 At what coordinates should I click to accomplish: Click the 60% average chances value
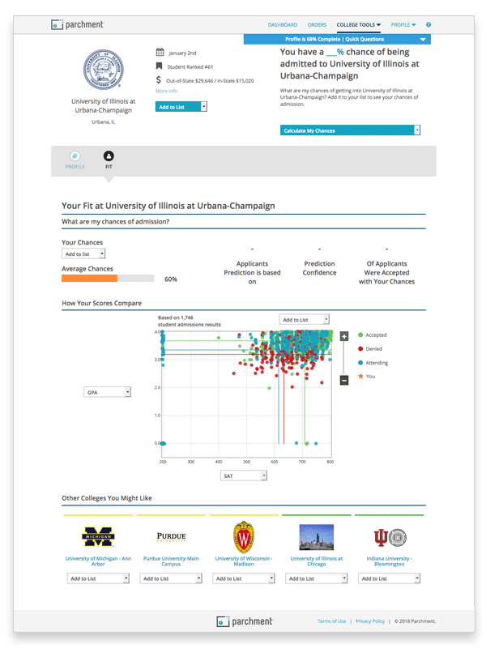click(171, 279)
